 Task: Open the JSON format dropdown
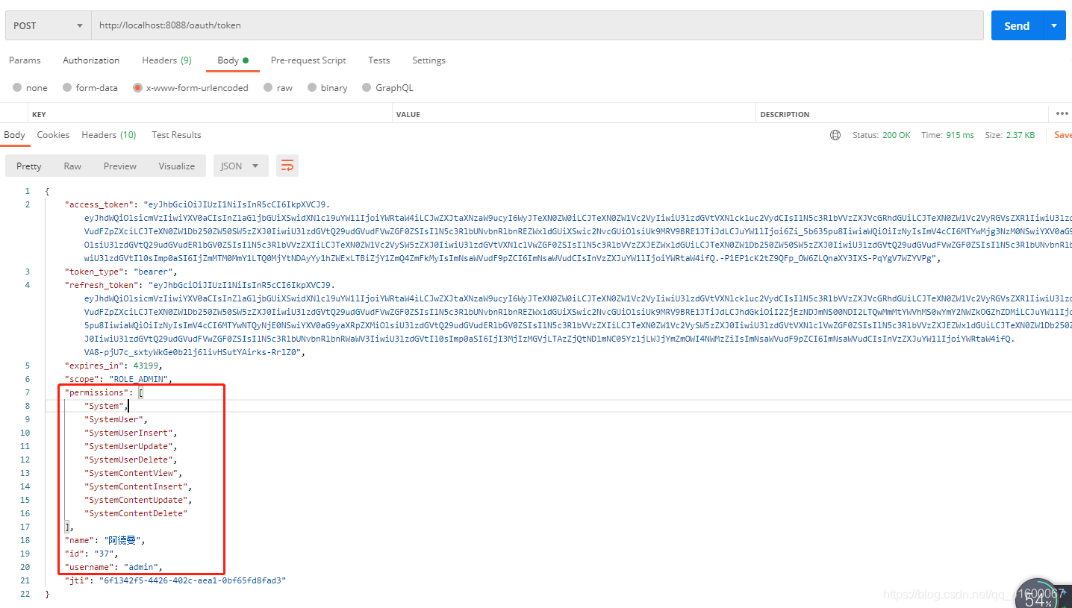tap(240, 166)
